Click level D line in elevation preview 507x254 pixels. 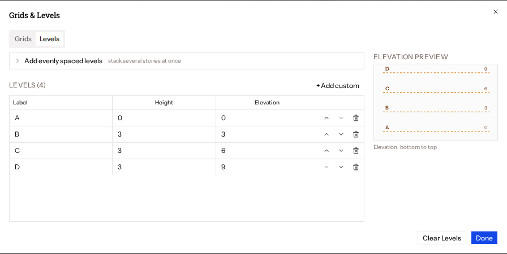coord(436,72)
